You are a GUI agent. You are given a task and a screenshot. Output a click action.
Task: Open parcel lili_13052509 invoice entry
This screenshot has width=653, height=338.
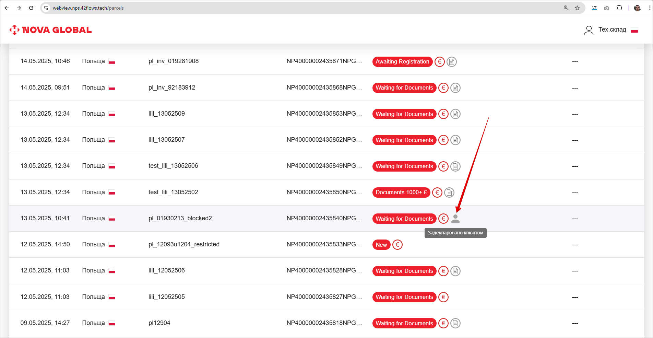click(x=167, y=114)
